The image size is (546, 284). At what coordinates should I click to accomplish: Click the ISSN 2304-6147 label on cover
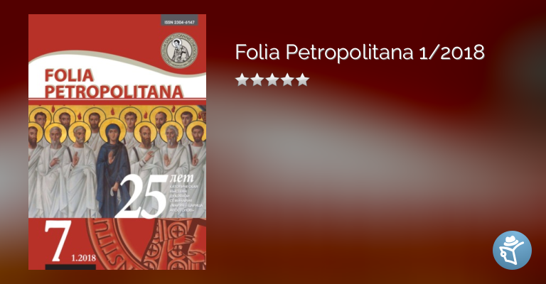point(179,21)
